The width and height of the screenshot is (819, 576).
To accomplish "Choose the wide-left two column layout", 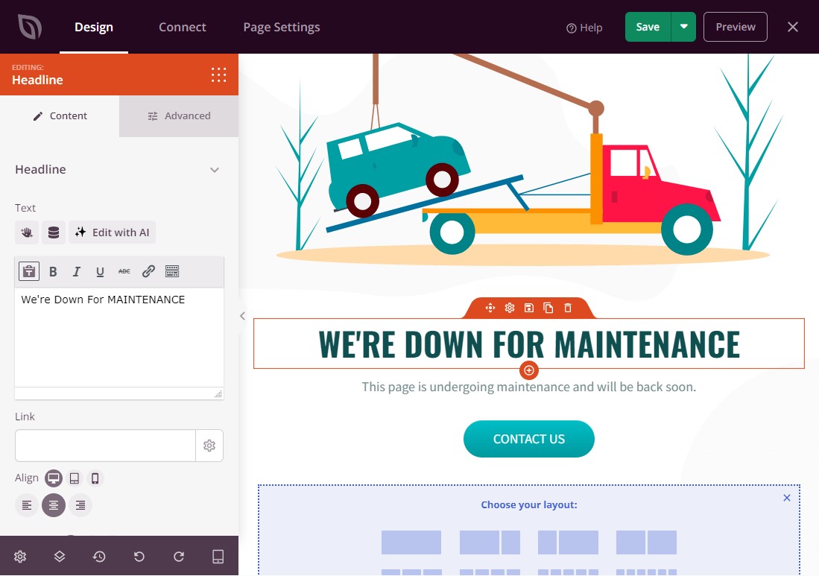I will [x=490, y=542].
